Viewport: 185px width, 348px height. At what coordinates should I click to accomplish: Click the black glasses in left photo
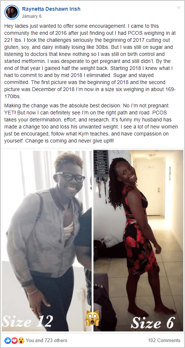point(70,178)
